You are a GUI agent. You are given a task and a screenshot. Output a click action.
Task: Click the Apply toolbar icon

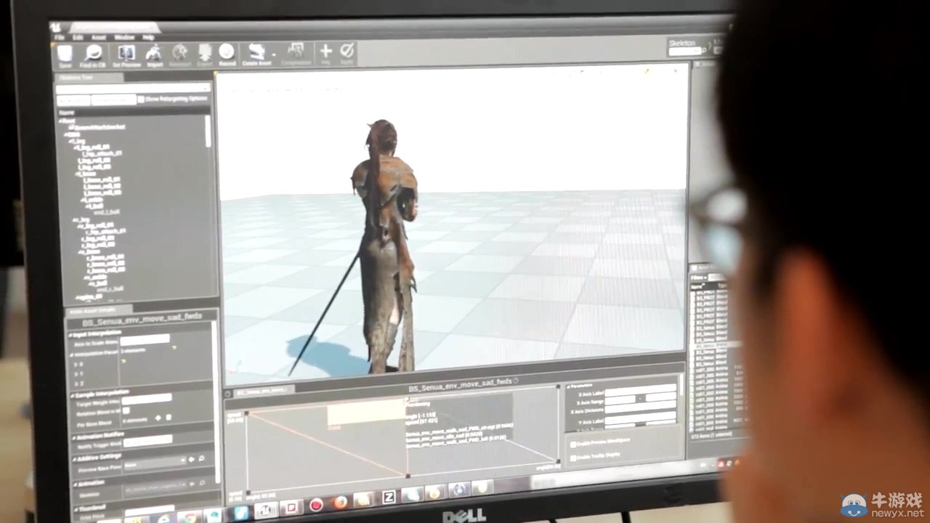[347, 53]
